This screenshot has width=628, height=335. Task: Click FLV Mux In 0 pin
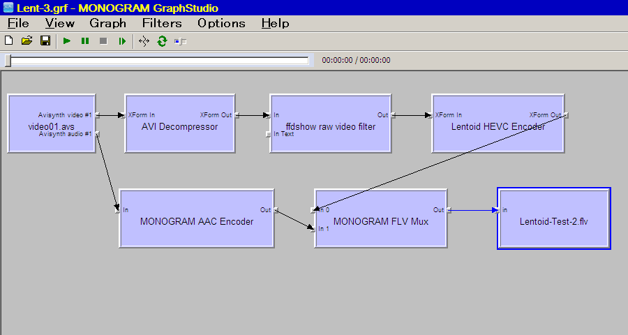click(313, 210)
